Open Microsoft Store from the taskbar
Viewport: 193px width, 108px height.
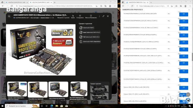pyautogui.click(x=62, y=106)
